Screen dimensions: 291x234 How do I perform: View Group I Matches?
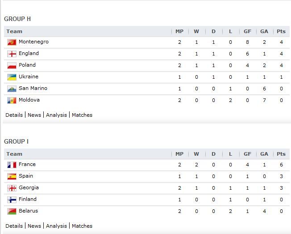point(82,226)
